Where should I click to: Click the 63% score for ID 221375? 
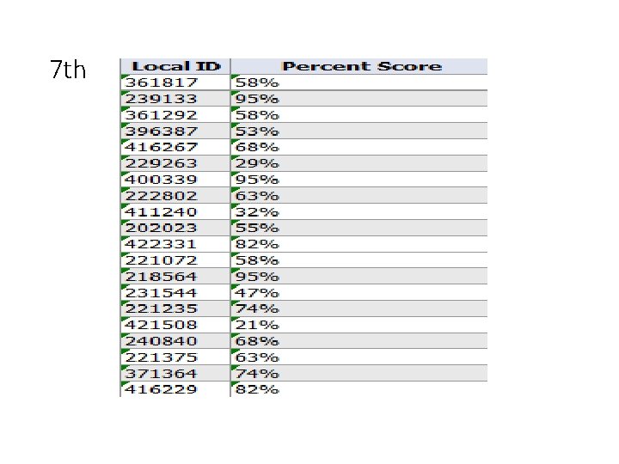(x=359, y=357)
